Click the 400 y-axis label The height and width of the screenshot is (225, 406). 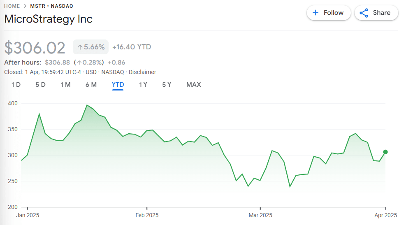13,103
